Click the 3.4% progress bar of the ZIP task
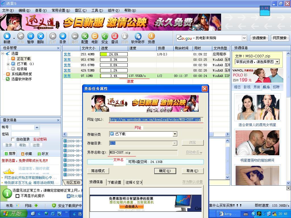 tap(114, 76)
